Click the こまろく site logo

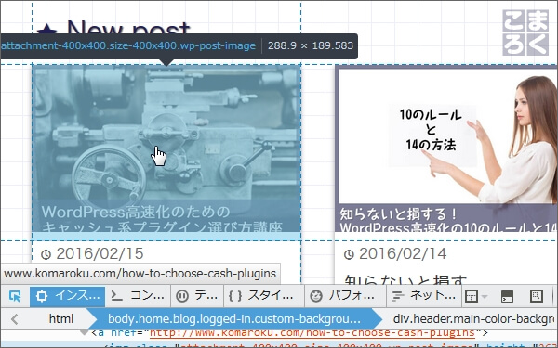525,32
